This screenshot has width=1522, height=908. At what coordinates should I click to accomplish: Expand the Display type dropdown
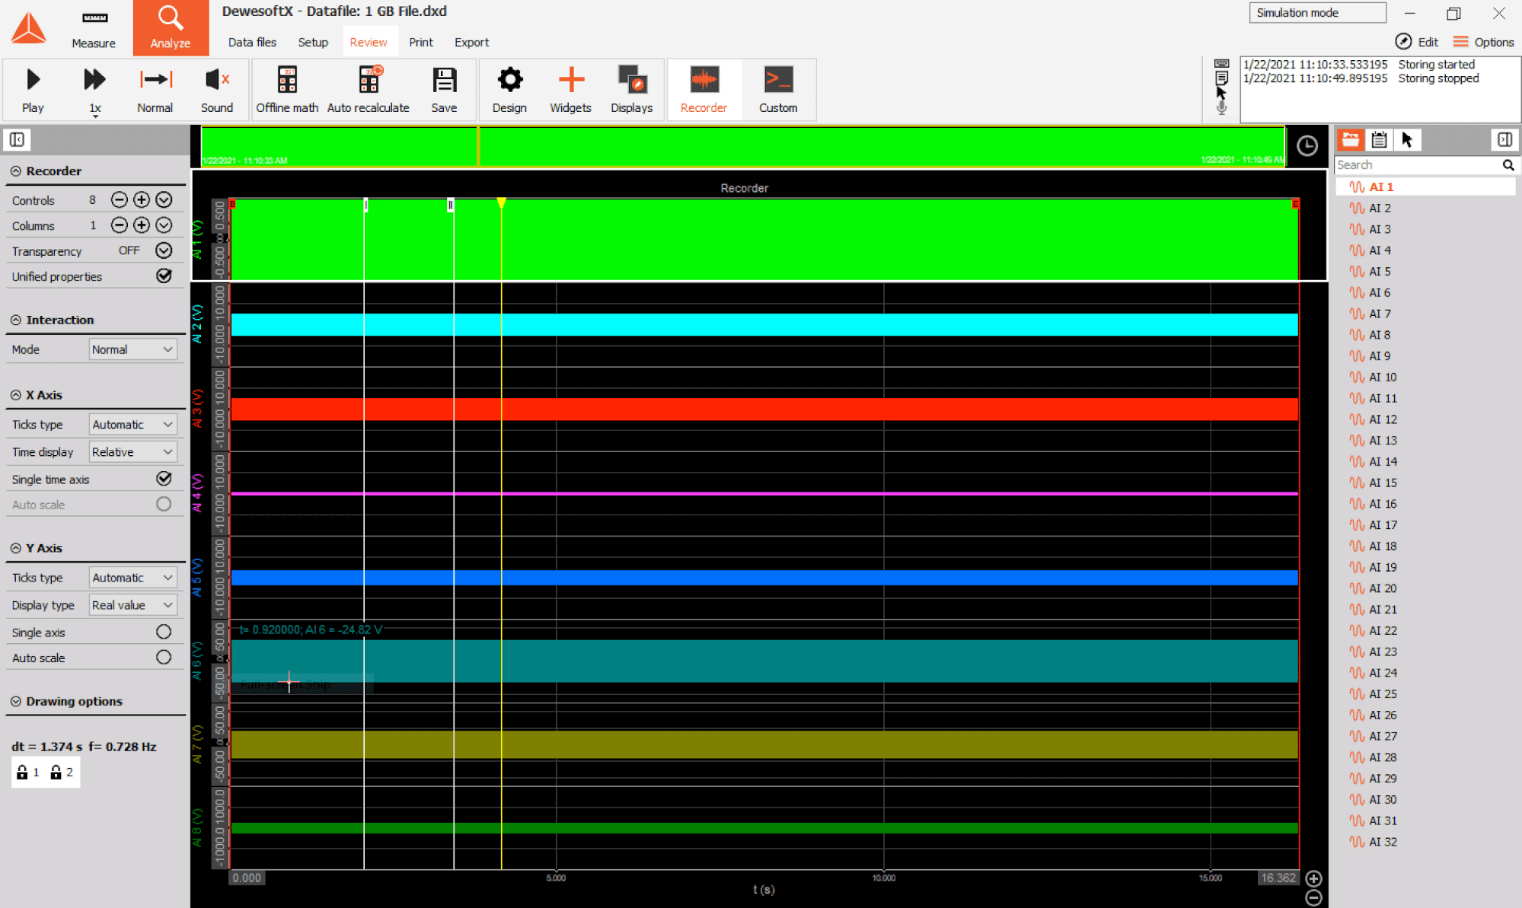[x=132, y=605]
